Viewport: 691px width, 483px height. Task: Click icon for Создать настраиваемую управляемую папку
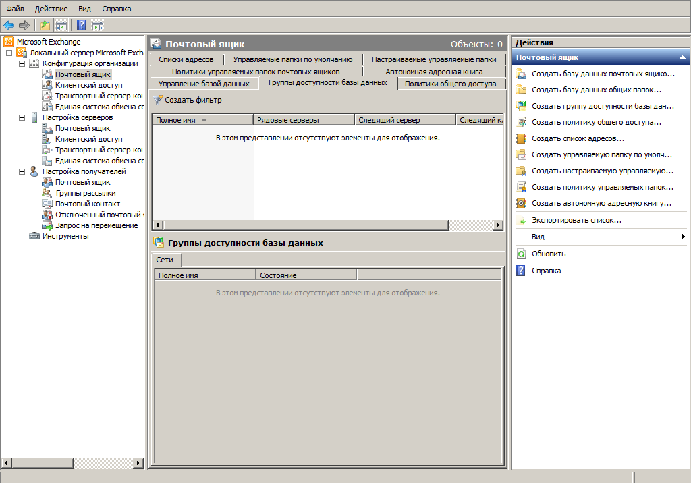(522, 171)
